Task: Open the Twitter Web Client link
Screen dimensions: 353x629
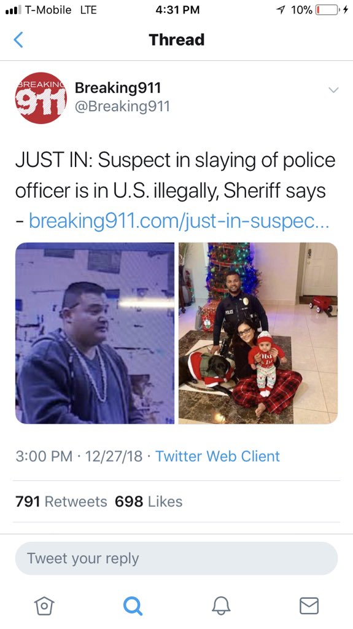Action: [x=217, y=456]
